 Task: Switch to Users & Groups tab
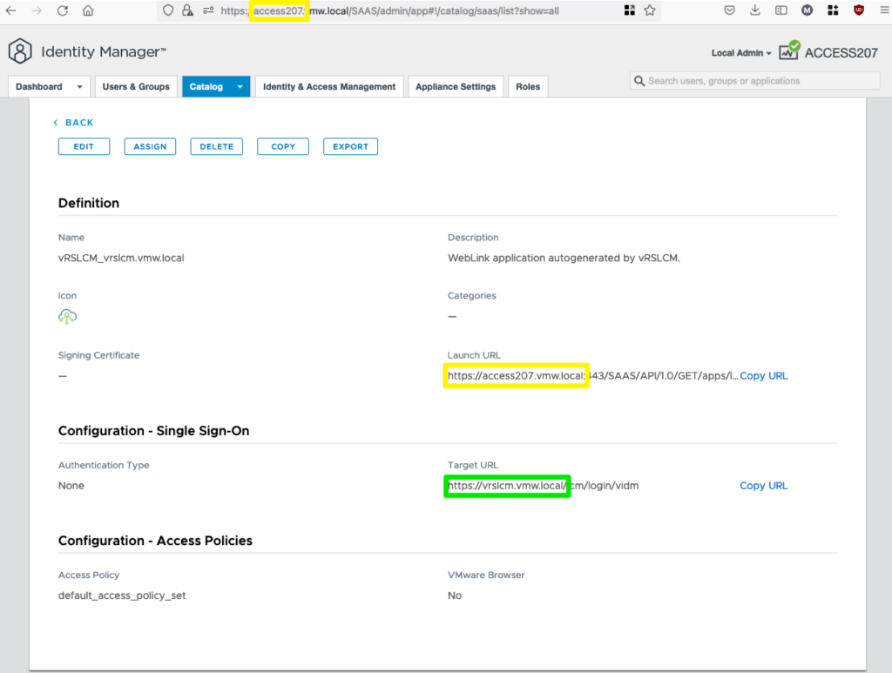point(136,86)
